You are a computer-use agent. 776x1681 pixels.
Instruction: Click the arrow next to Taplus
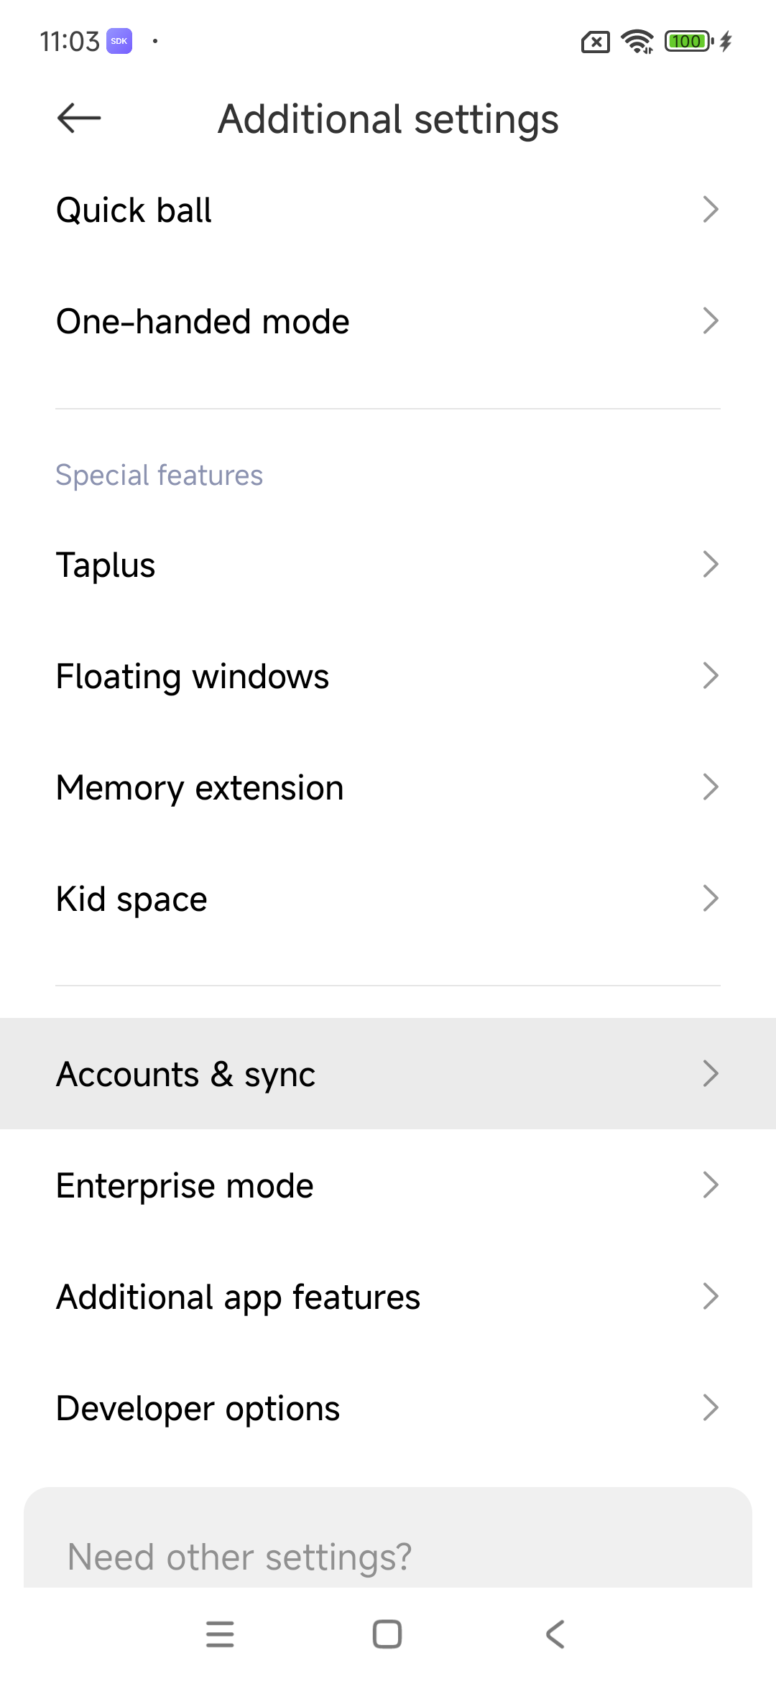710,565
